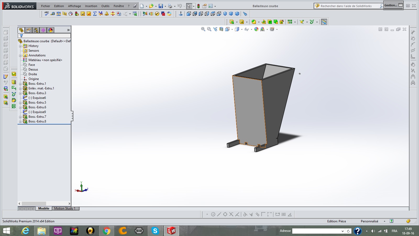Click the filter funnel icon

(x=21, y=36)
